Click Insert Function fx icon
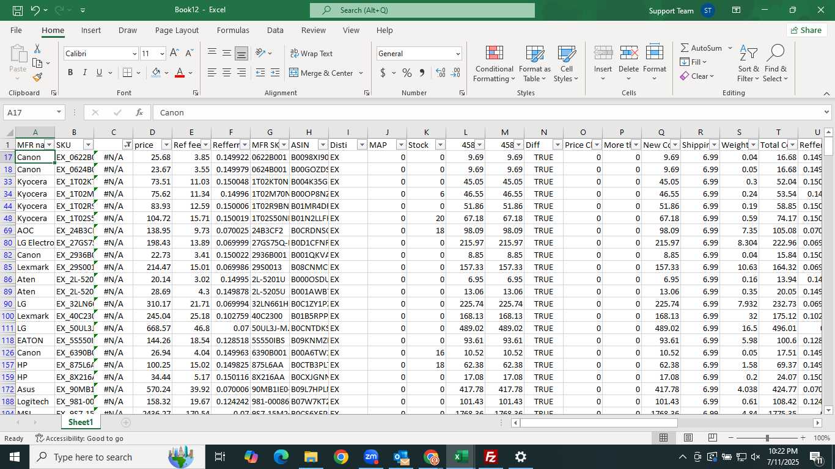Screen dimensions: 835x469 (139, 112)
